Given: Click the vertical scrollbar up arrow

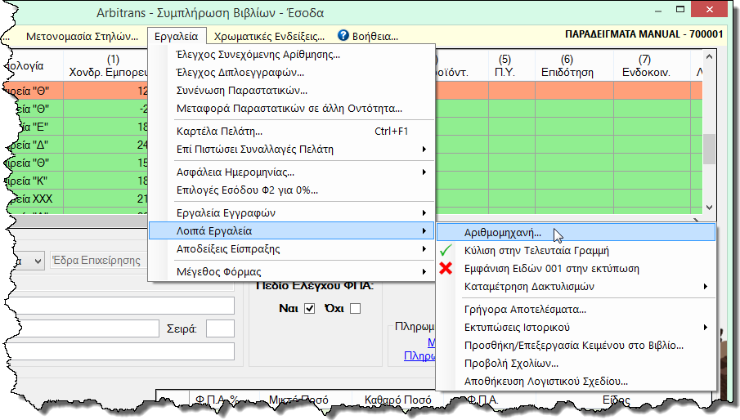Looking at the screenshot, I should pos(709,57).
